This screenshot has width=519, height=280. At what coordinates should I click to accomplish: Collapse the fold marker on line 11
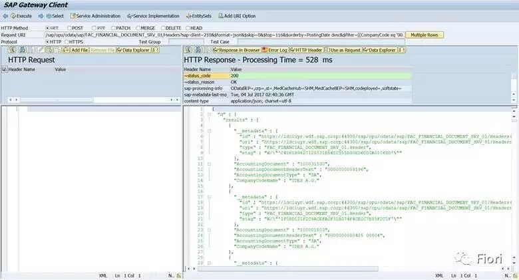[x=209, y=164]
